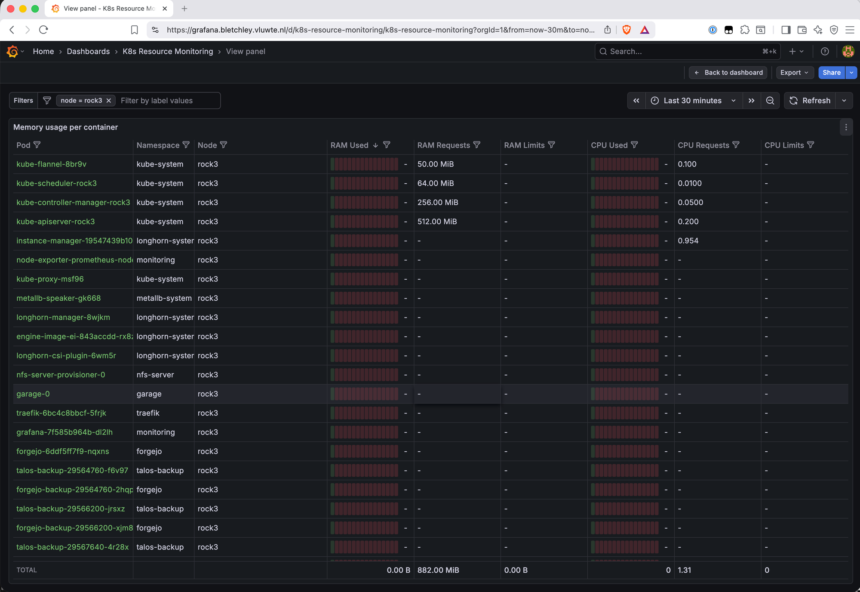Shift time range forward with double-right chevron
The width and height of the screenshot is (860, 592).
coord(751,100)
